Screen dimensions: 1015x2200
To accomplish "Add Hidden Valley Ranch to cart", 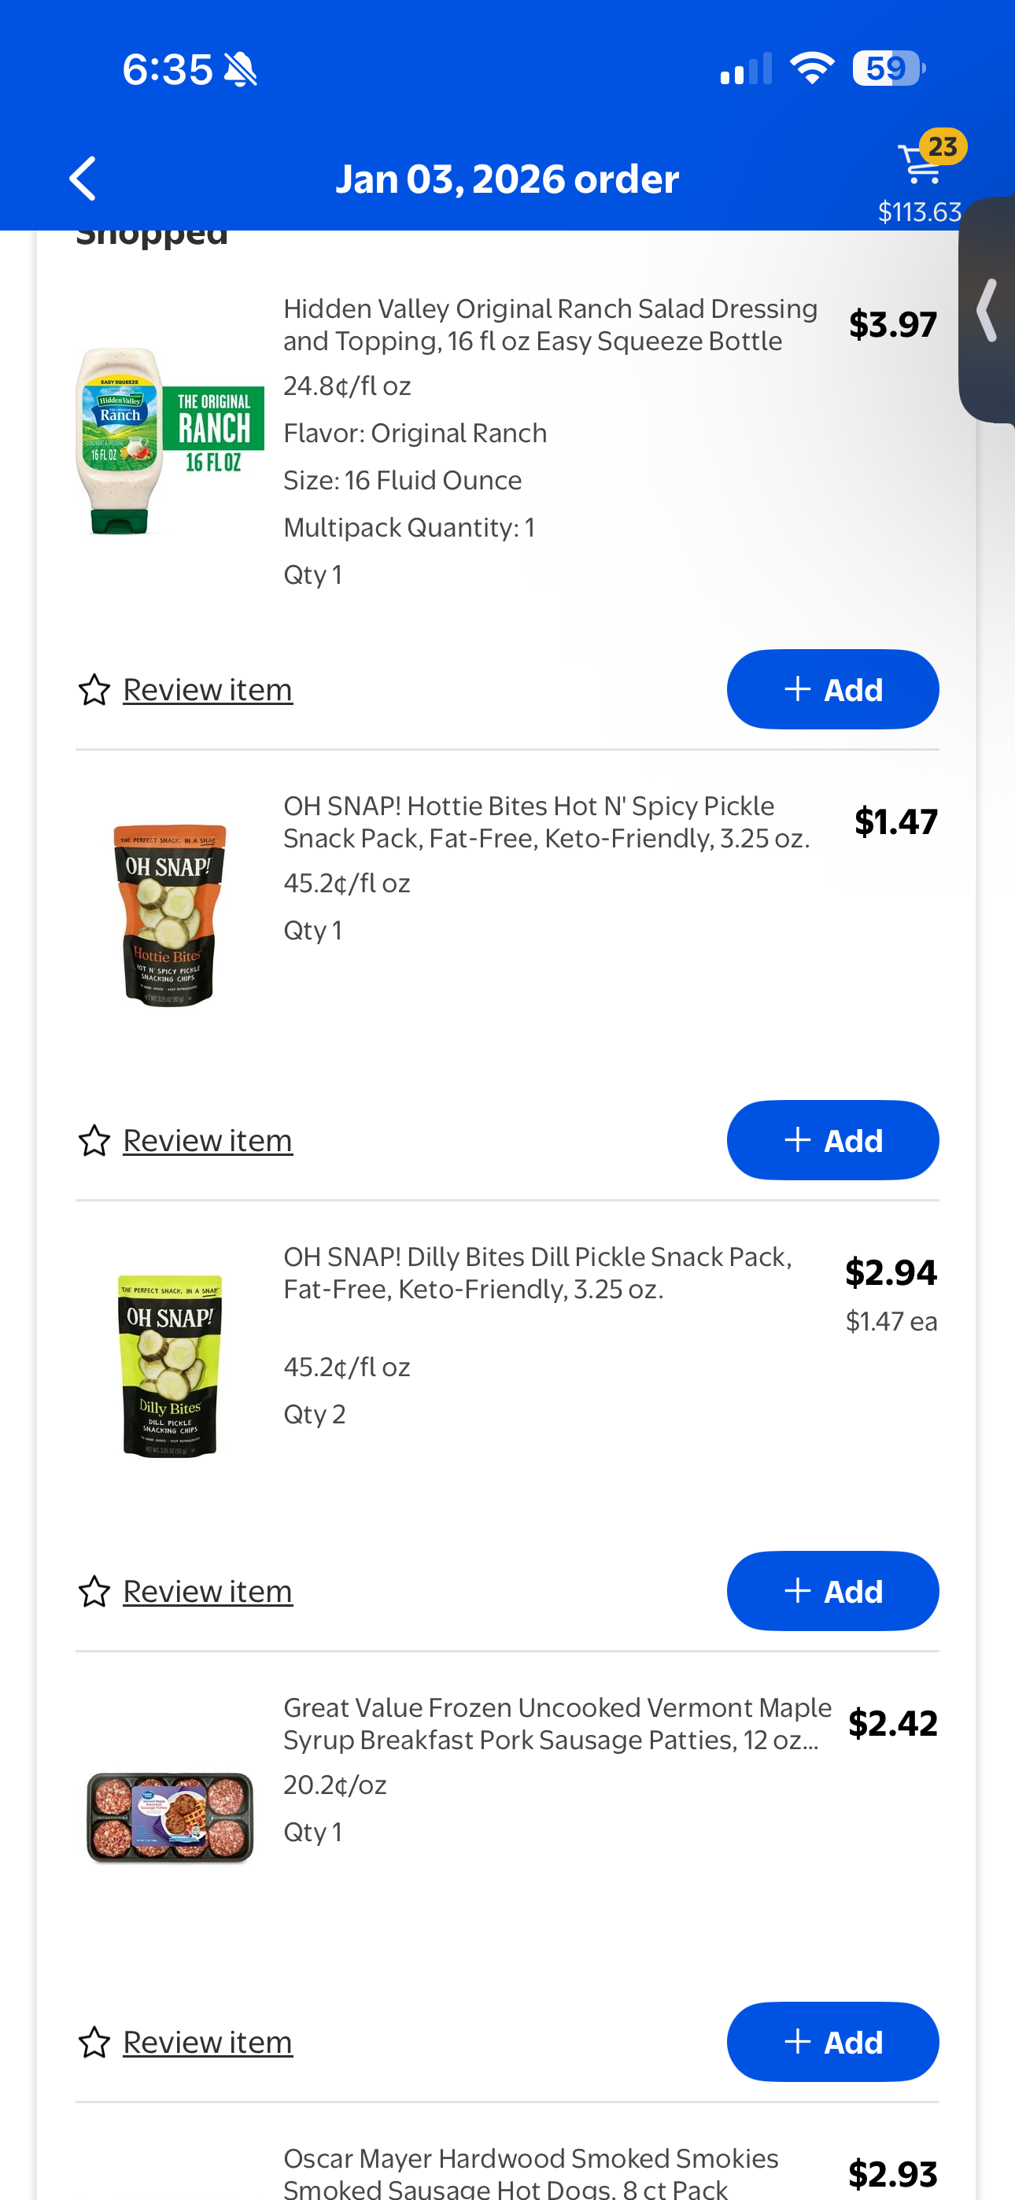I will [832, 690].
